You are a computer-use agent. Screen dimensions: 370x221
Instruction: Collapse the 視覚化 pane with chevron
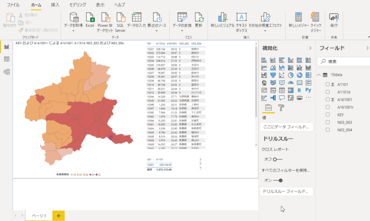(310, 48)
